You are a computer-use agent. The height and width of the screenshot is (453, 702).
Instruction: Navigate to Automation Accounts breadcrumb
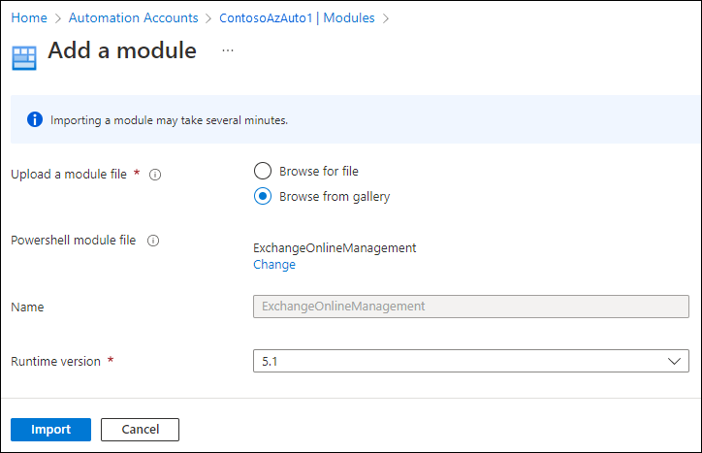[x=132, y=17]
